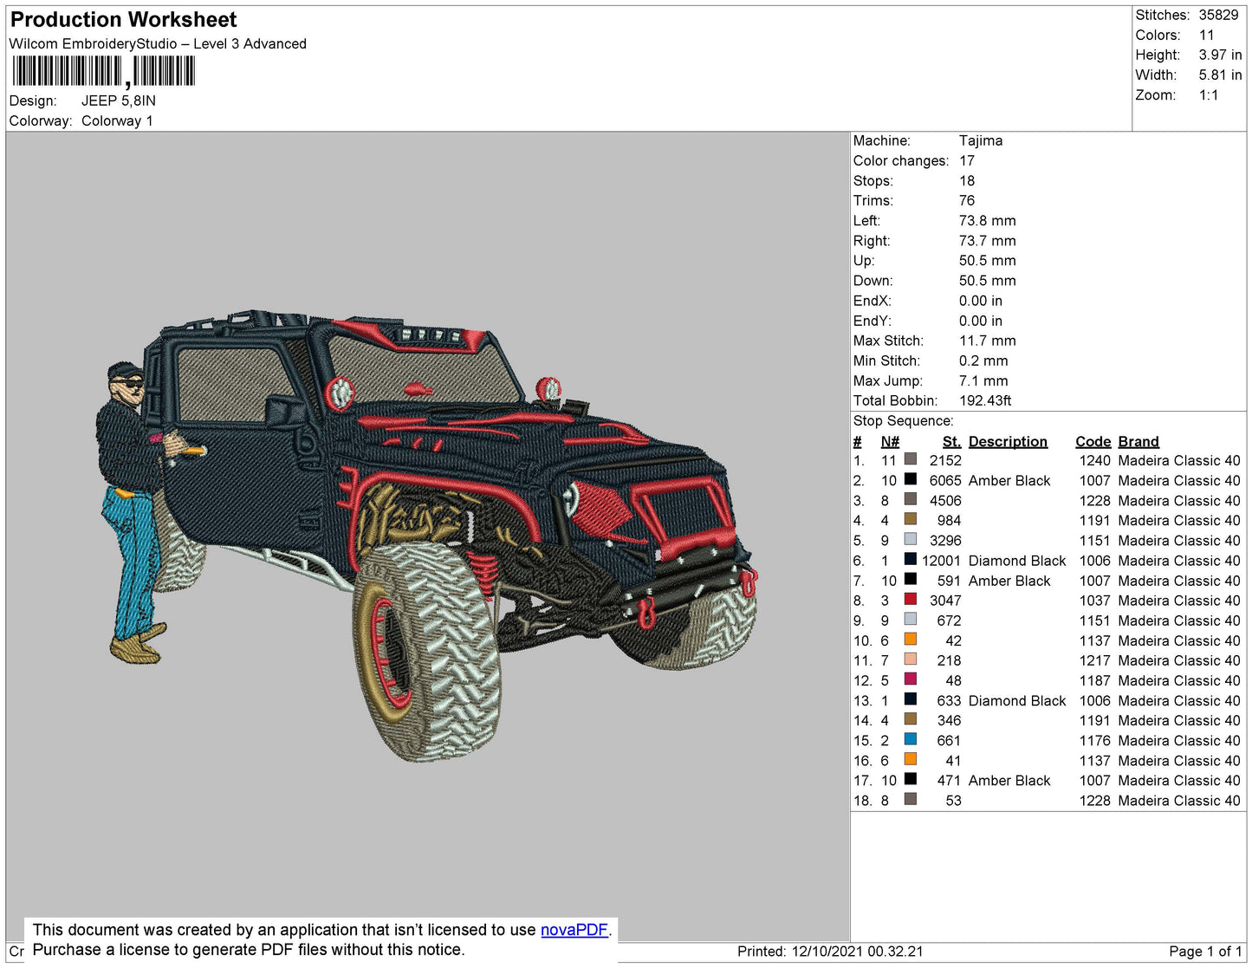Image resolution: width=1252 pixels, height=968 pixels.
Task: Click the swatch for stop 3 code 1228
Action: [911, 499]
